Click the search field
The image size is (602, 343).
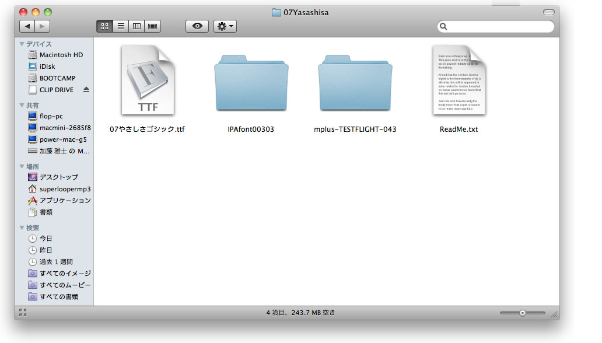pyautogui.click(x=499, y=26)
